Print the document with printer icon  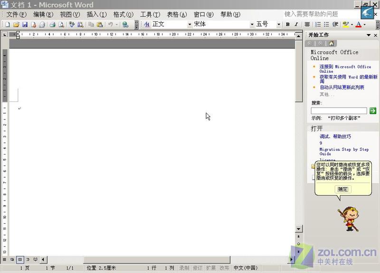click(x=52, y=25)
